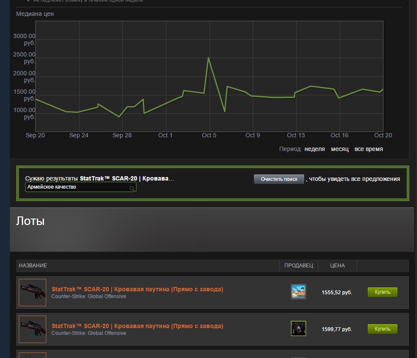Click SCAR-20 thumbnail in the 1555,52 руб. row
Screen dimensions: 417x358
[x=33, y=293]
